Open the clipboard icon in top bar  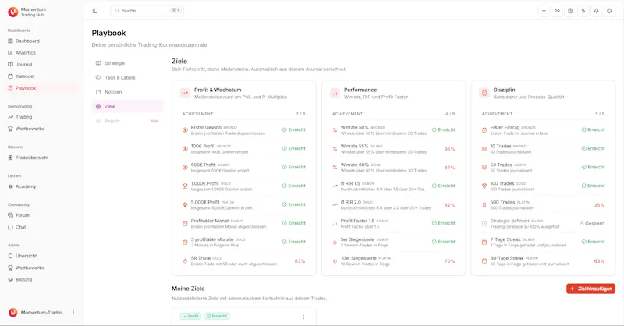point(570,11)
